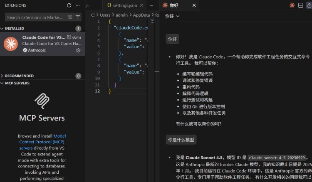The height and width of the screenshot is (182, 312).
Task: Click line number 12 in editor
Action: [x=97, y=91]
